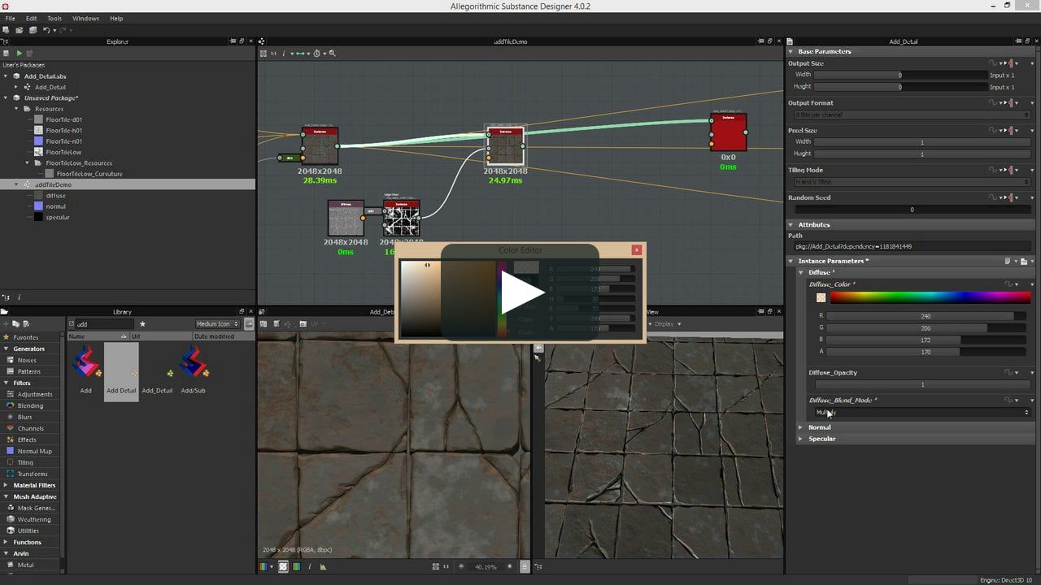Select the FloorTile-d01 resource

tap(63, 119)
